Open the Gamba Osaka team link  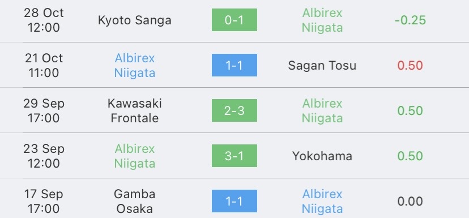point(135,201)
